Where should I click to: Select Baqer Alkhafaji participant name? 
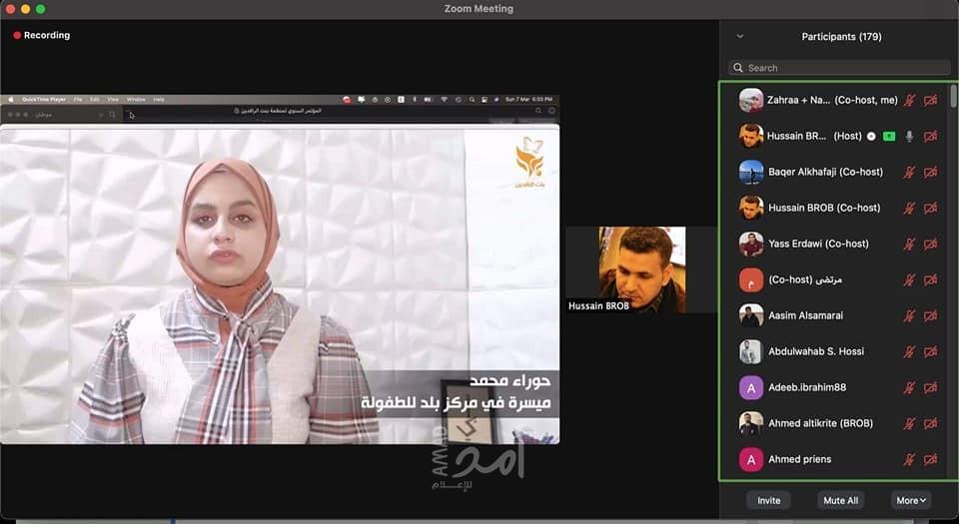[826, 173]
